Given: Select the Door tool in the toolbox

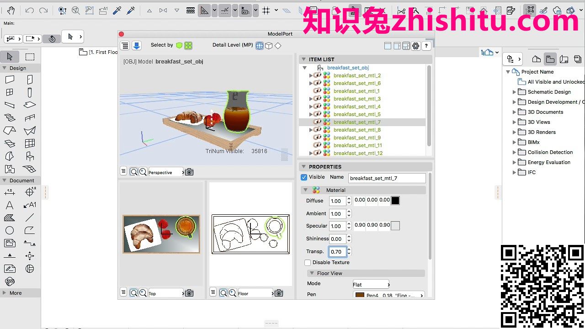Looking at the screenshot, I should point(30,80).
